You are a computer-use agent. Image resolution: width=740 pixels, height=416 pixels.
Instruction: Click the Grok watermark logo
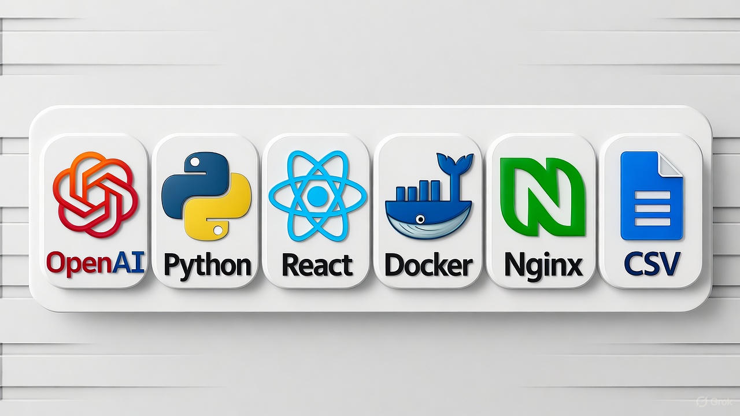coord(702,402)
